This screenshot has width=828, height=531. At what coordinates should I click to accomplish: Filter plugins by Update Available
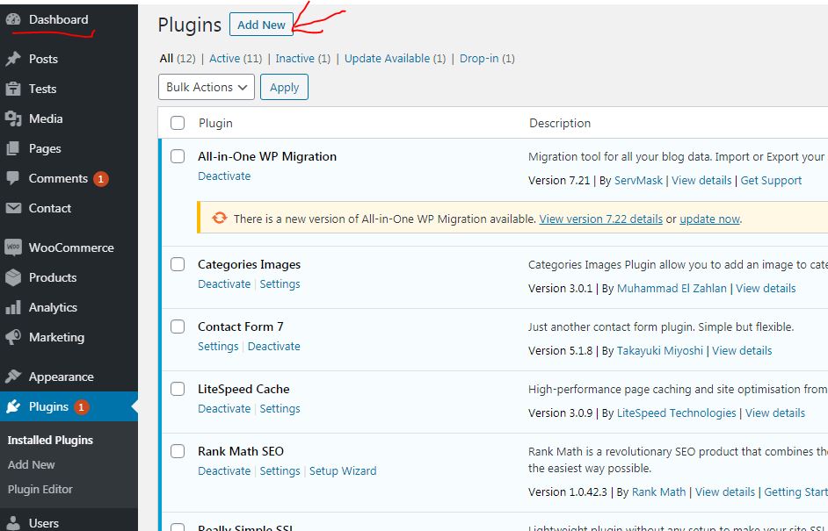[387, 59]
